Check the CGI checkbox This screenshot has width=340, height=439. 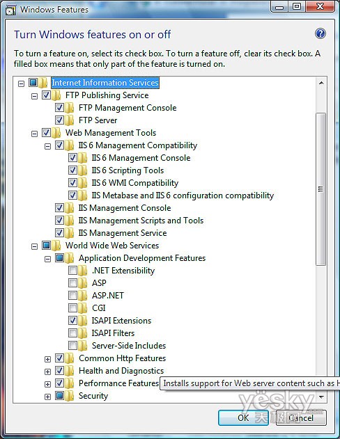click(x=72, y=308)
